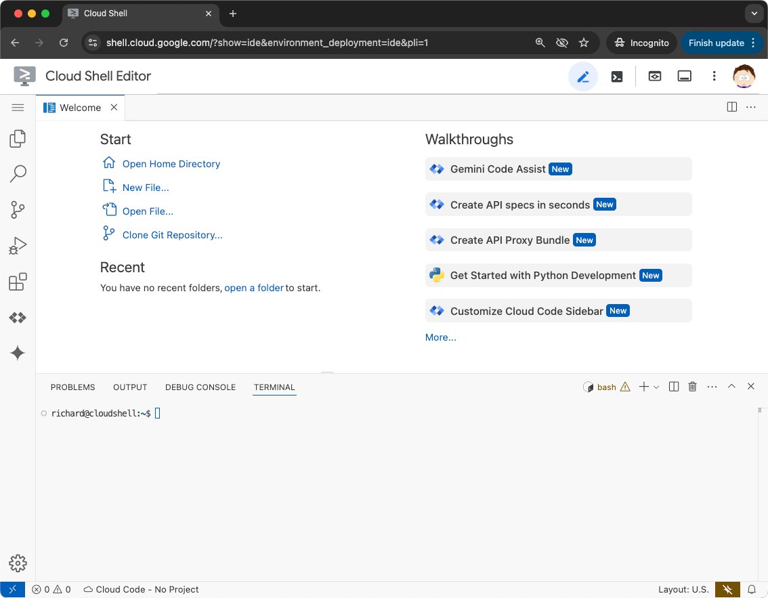Add a new terminal with plus icon
The image size is (768, 598).
(643, 387)
